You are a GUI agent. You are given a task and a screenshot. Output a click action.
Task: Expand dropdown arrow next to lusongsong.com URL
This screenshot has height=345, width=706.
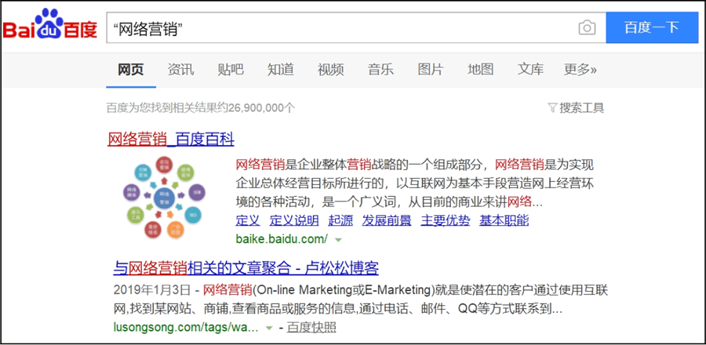(x=270, y=328)
